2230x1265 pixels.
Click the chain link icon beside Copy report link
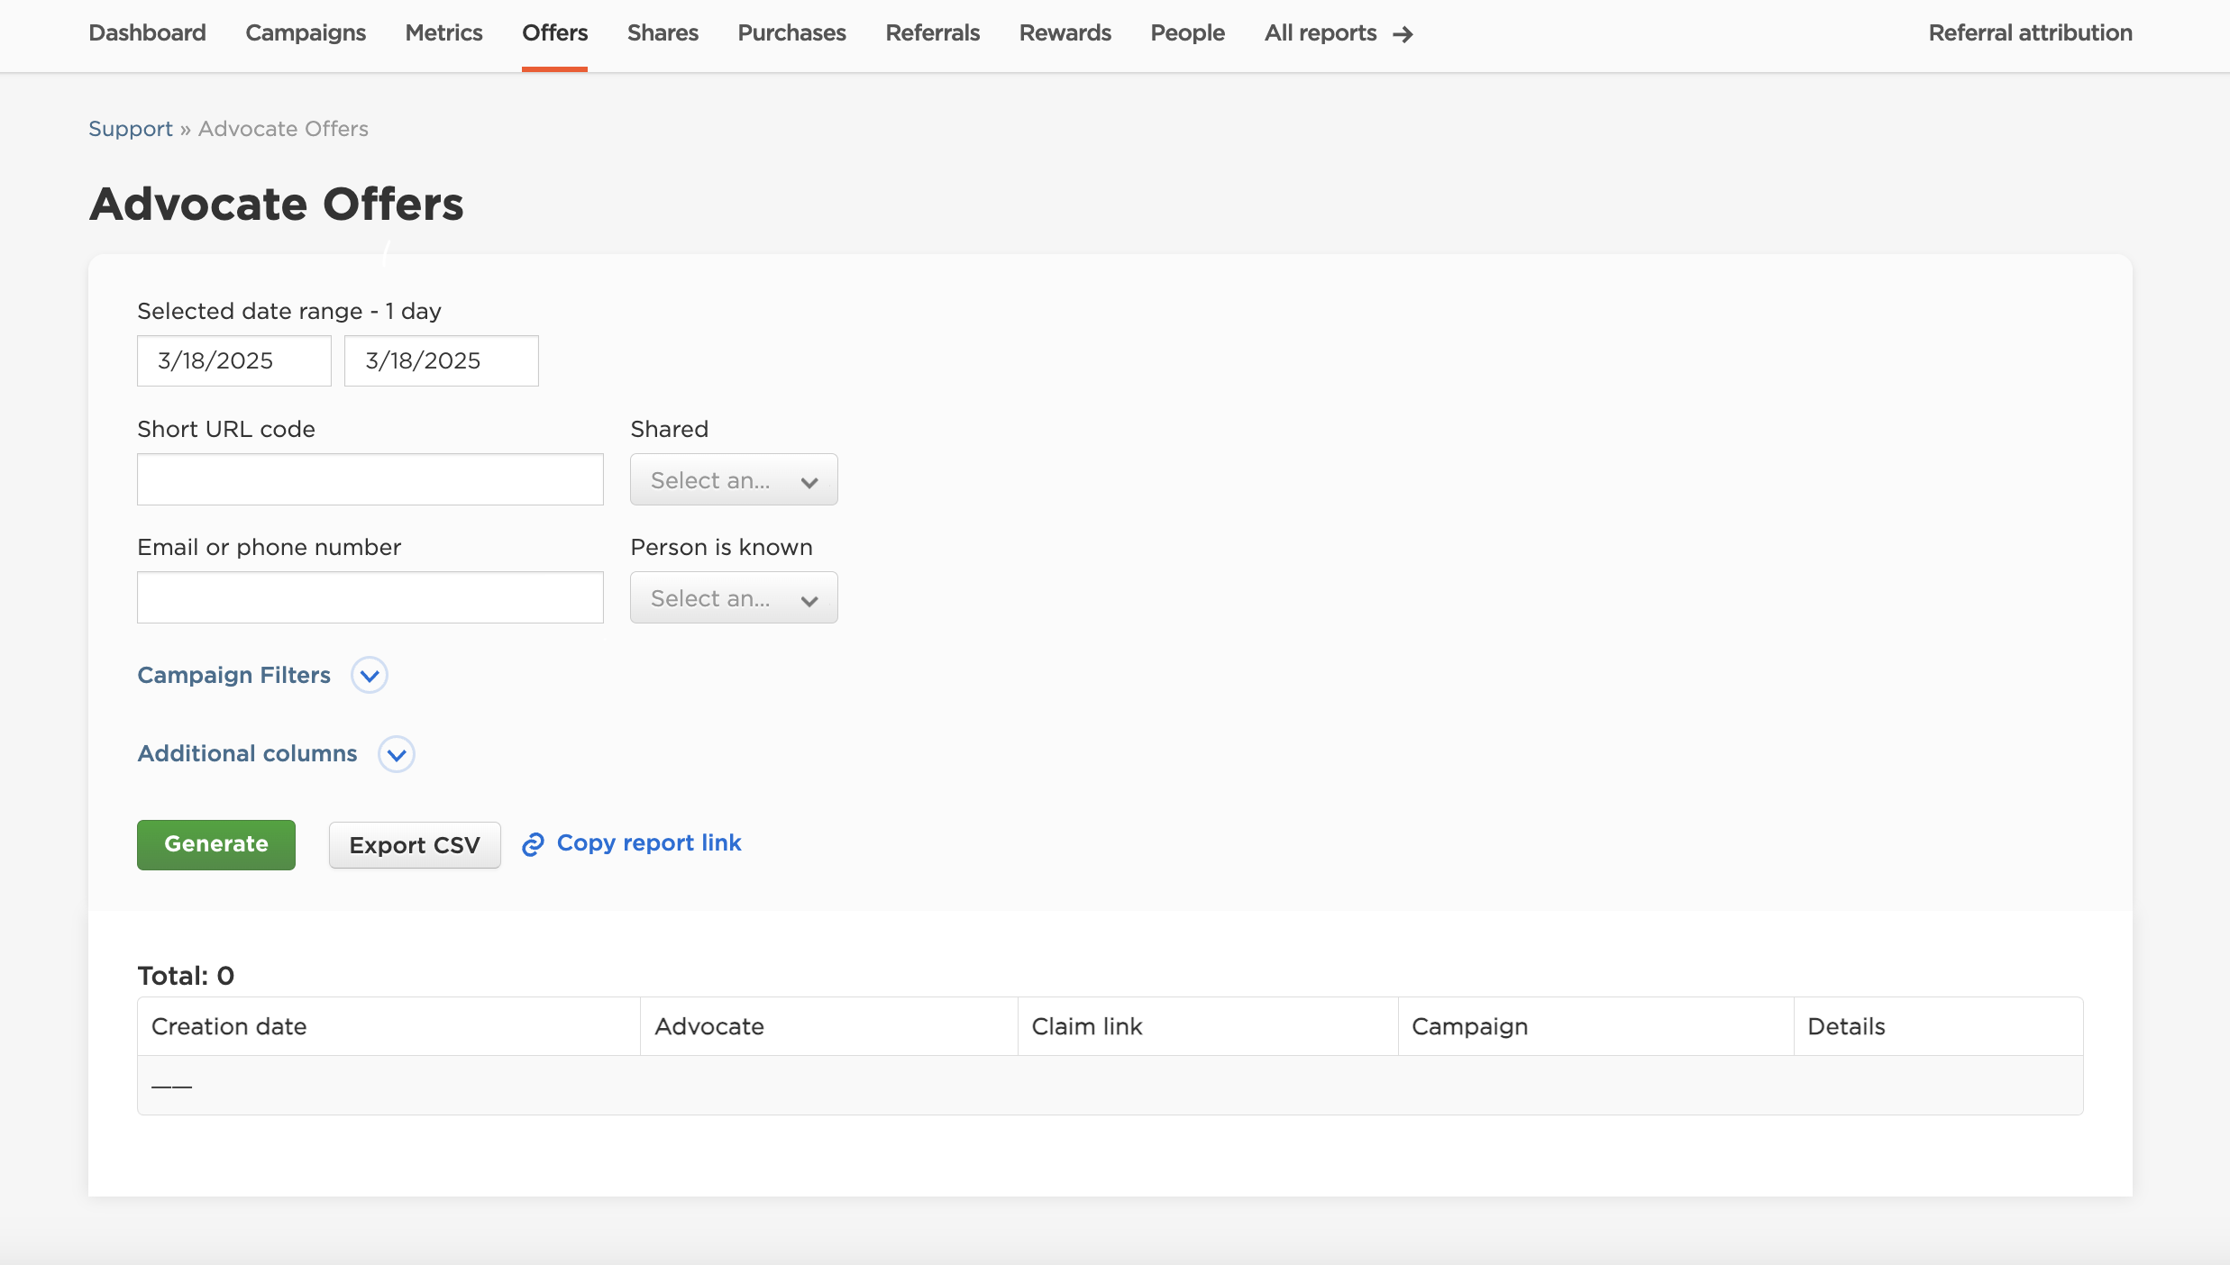click(x=533, y=844)
